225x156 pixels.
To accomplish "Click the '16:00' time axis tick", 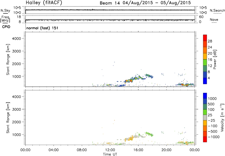I will pyautogui.click(x=138, y=150).
